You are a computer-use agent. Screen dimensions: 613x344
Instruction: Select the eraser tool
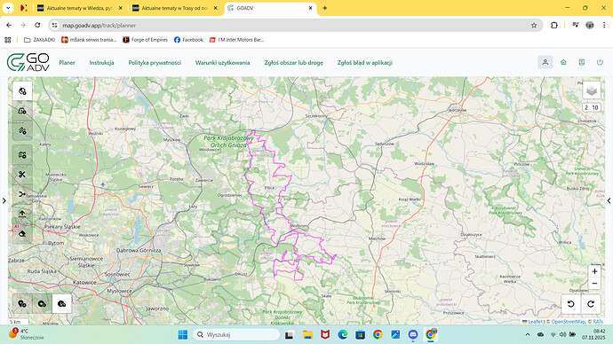coord(22,234)
